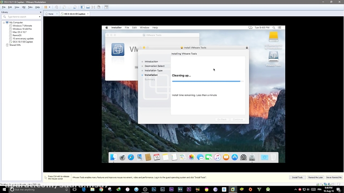Open Calendar from the dock

click(157, 157)
